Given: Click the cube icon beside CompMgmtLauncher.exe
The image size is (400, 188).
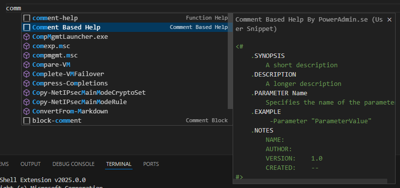Looking at the screenshot, I should pyautogui.click(x=27, y=37).
